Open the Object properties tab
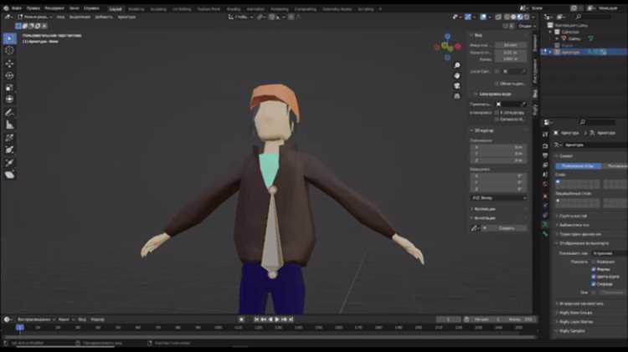Screen dimensions: 628x352 click(545, 196)
